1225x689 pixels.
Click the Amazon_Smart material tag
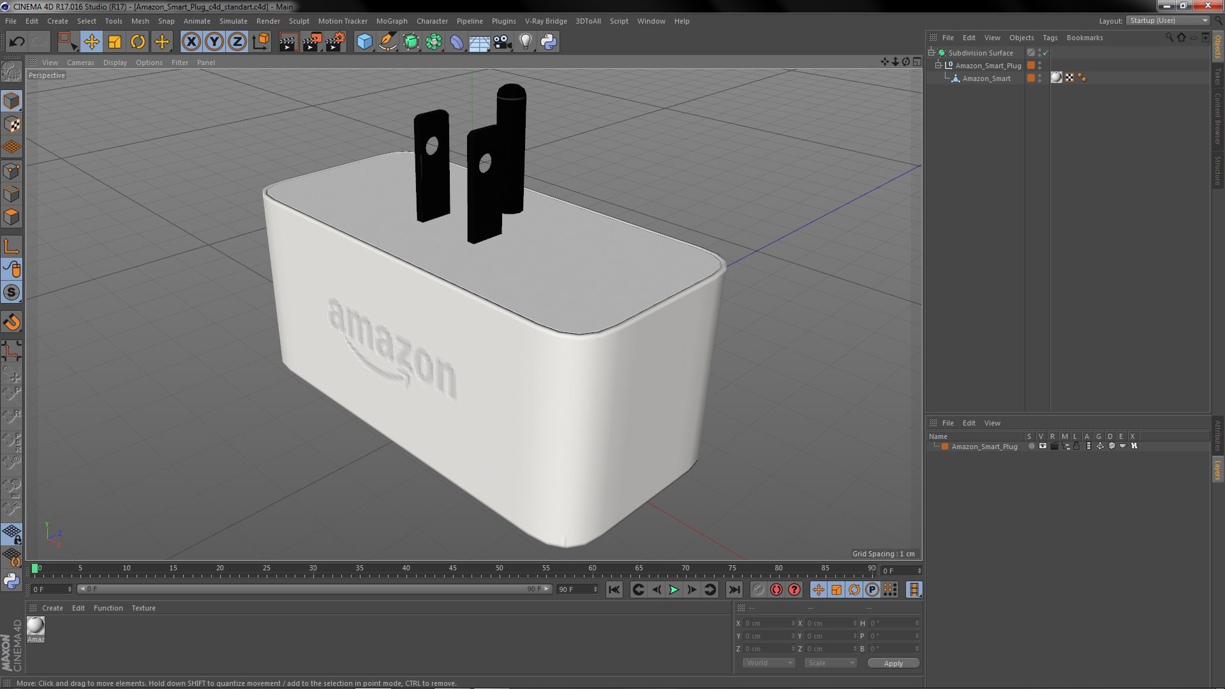pyautogui.click(x=1057, y=78)
